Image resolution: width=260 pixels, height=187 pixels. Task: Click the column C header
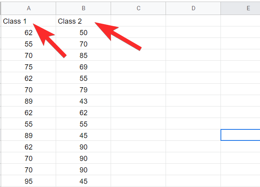coord(138,8)
